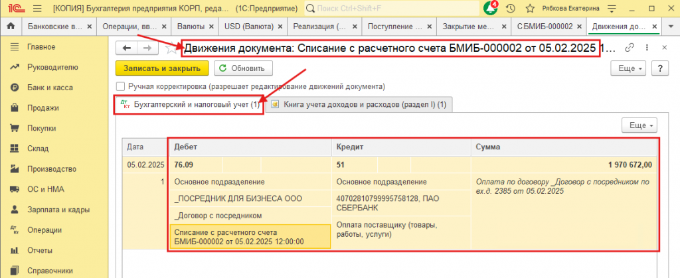Click Записать и закрыть button
This screenshot has width=680, height=278.
pos(162,68)
